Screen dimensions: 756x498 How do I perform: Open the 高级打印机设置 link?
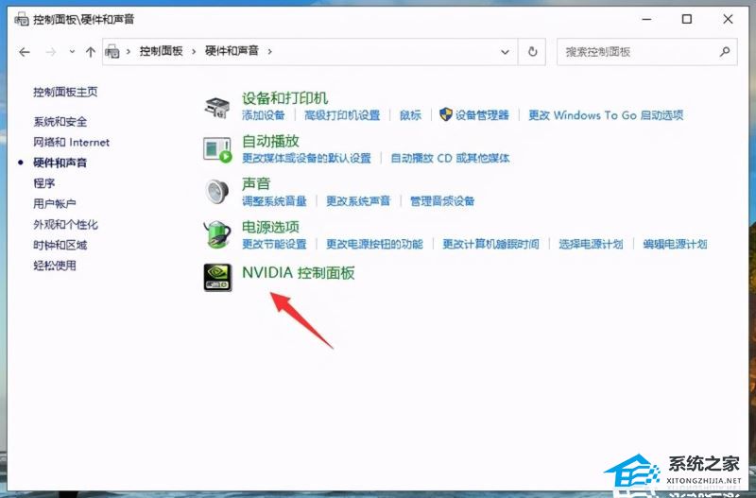[342, 115]
